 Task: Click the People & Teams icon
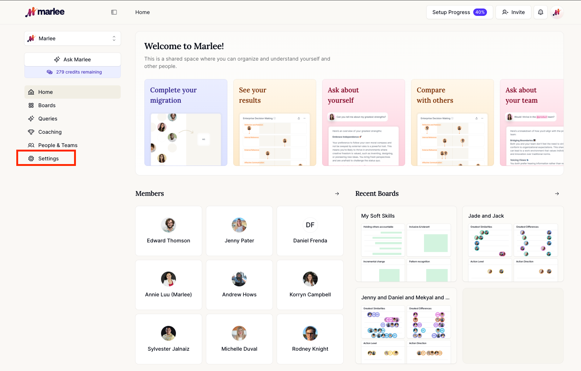click(x=31, y=145)
